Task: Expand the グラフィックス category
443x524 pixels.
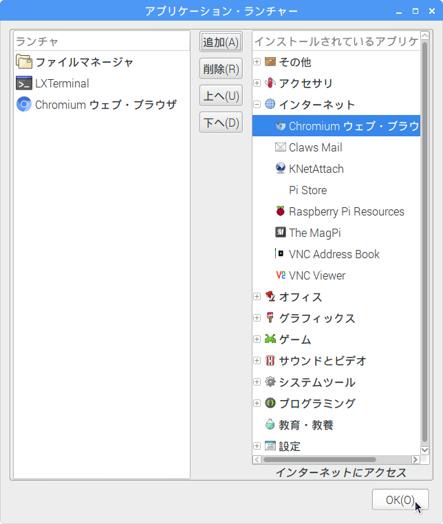Action: [x=257, y=317]
